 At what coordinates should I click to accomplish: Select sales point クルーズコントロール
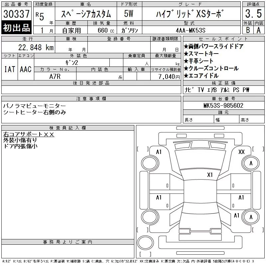(211, 68)
